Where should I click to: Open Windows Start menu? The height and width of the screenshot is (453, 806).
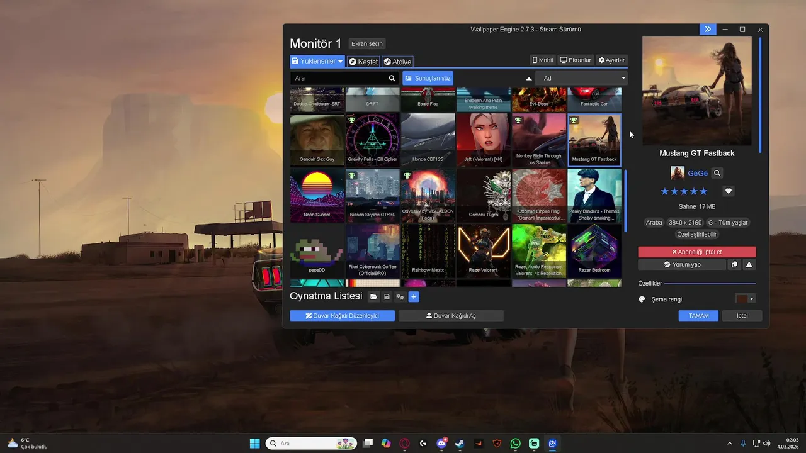254,444
